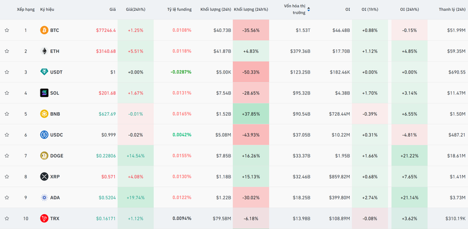Toggle favorite star for SOL row
468x229 pixels.
click(x=7, y=93)
